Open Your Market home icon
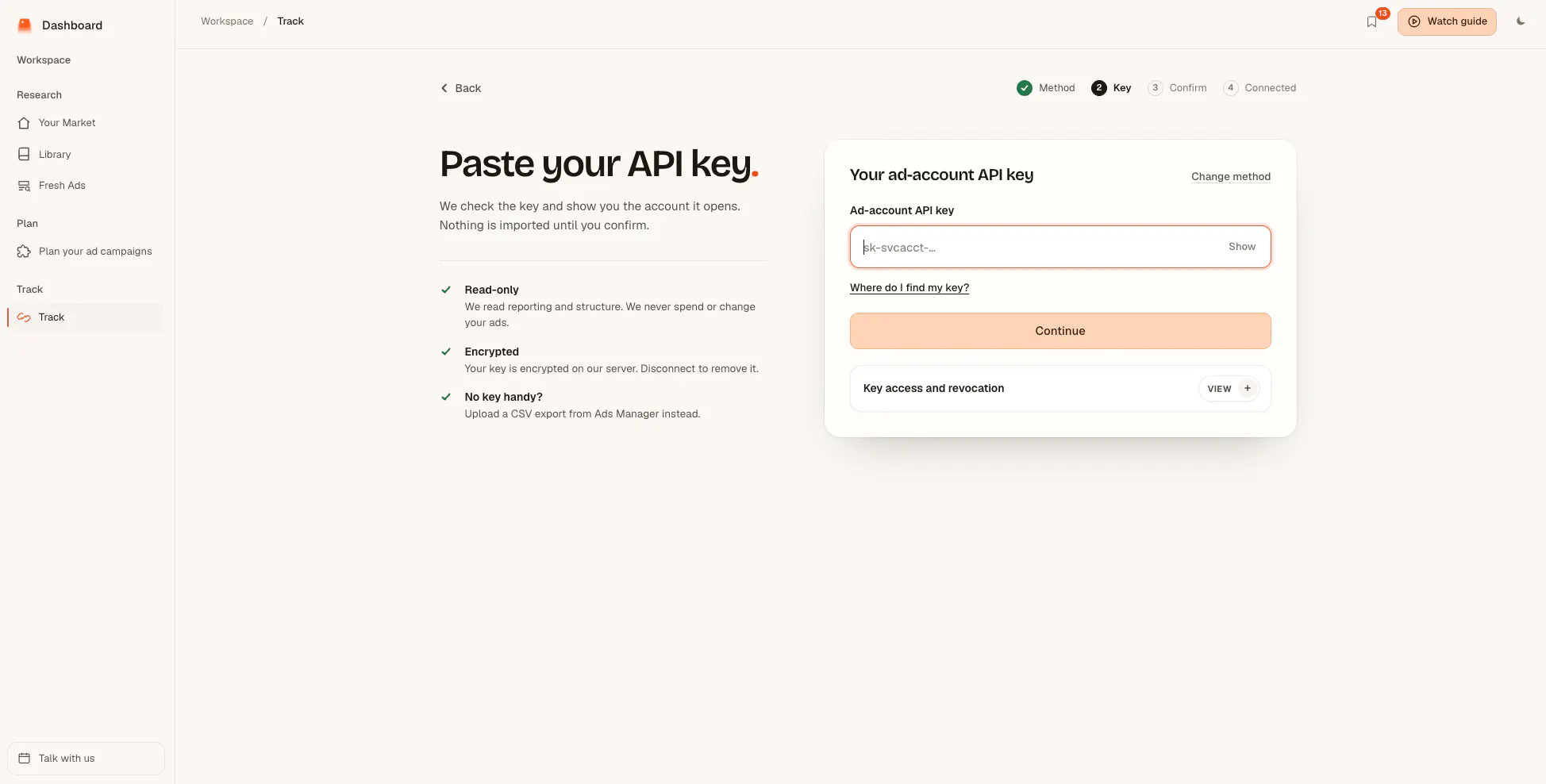 click(24, 123)
